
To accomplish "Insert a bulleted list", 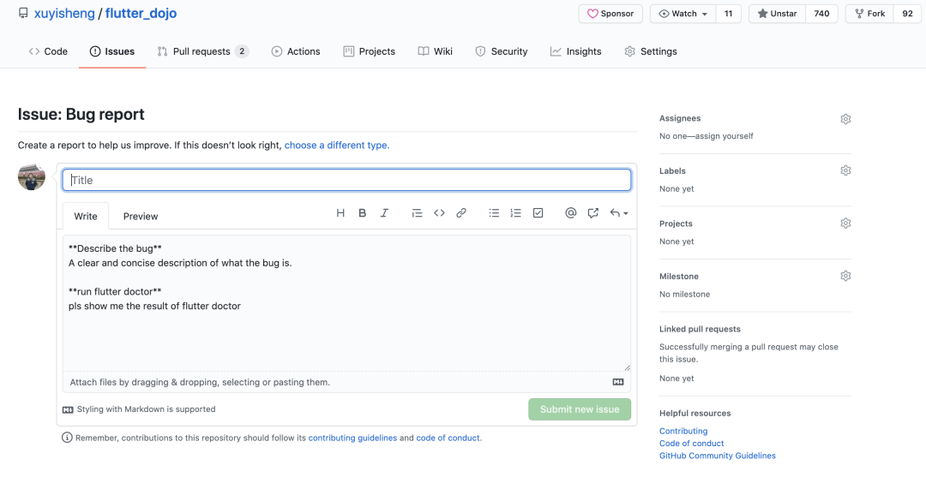I will pyautogui.click(x=494, y=213).
